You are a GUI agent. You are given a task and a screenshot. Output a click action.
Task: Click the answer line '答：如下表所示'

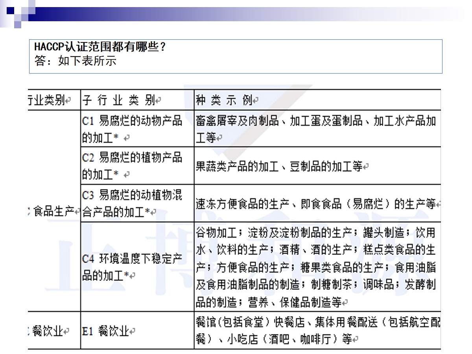point(76,61)
